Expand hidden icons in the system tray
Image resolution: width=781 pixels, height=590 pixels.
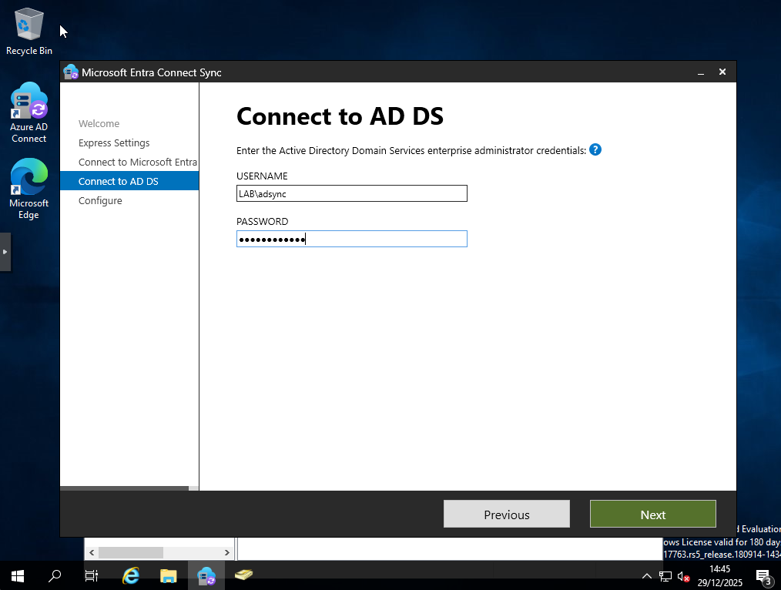(x=647, y=575)
